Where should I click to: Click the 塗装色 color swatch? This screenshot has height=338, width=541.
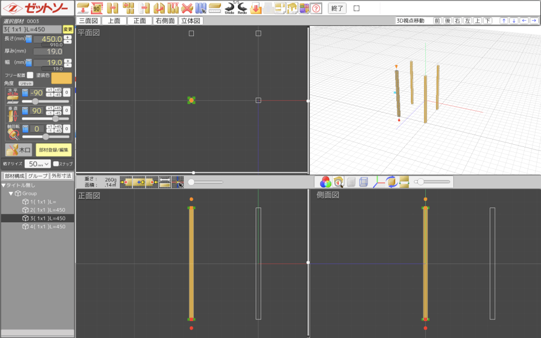coord(61,78)
